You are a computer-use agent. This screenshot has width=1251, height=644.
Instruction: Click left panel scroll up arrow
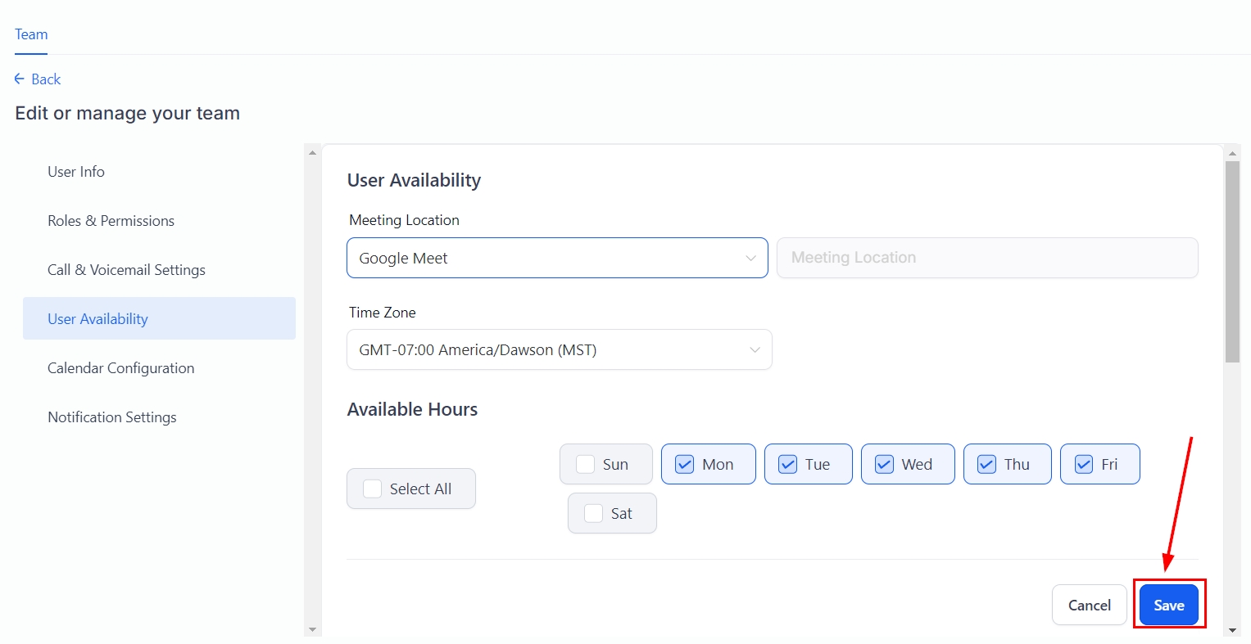pyautogui.click(x=312, y=153)
